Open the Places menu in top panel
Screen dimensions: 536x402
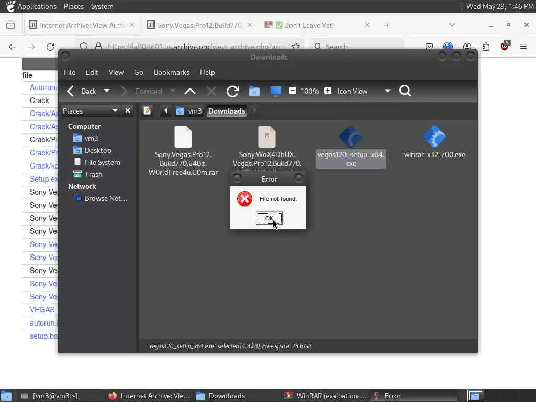click(73, 6)
